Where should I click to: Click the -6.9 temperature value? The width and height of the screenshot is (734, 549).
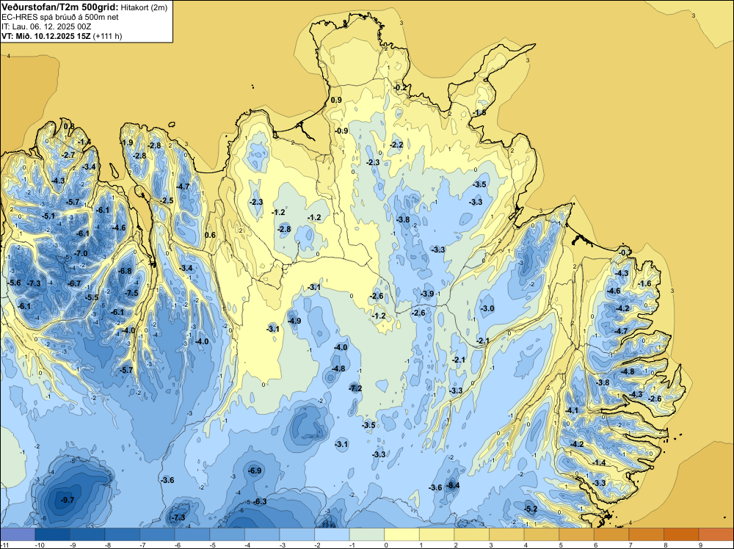point(255,470)
